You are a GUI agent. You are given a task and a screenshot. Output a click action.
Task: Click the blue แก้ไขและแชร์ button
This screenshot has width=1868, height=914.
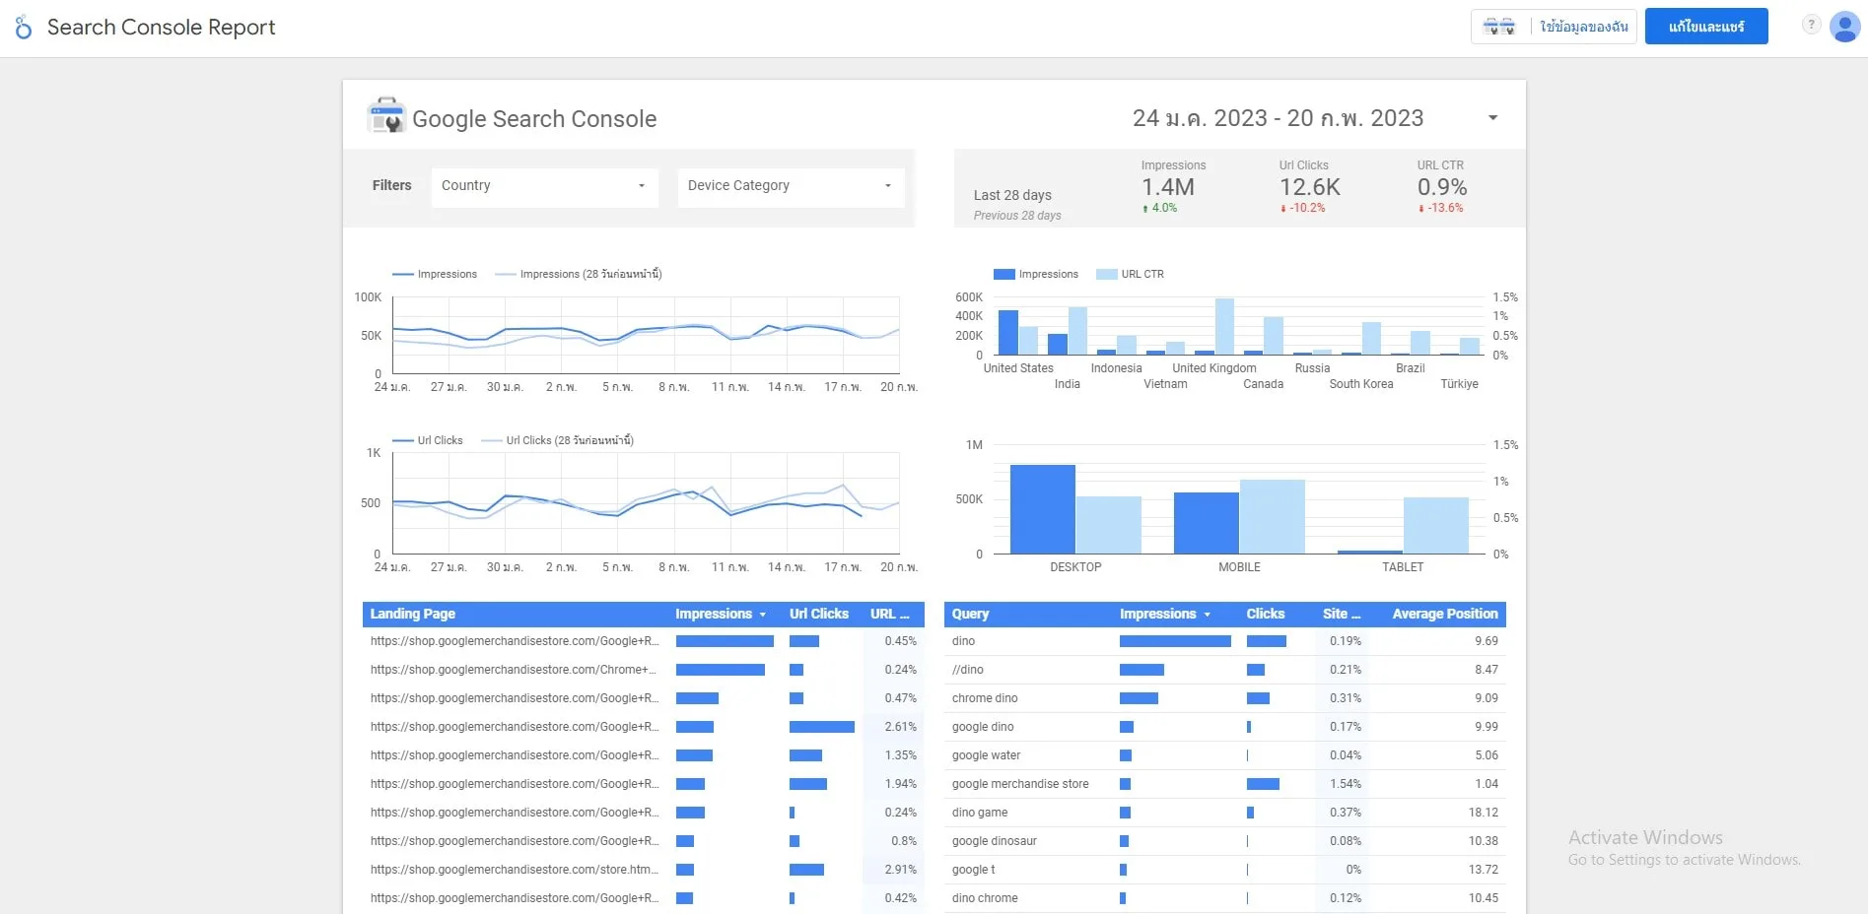coord(1705,27)
